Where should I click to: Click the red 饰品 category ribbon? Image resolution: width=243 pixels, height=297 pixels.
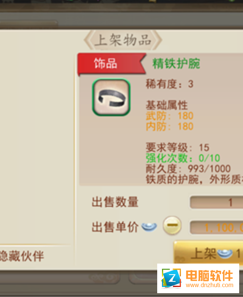[x=112, y=64]
